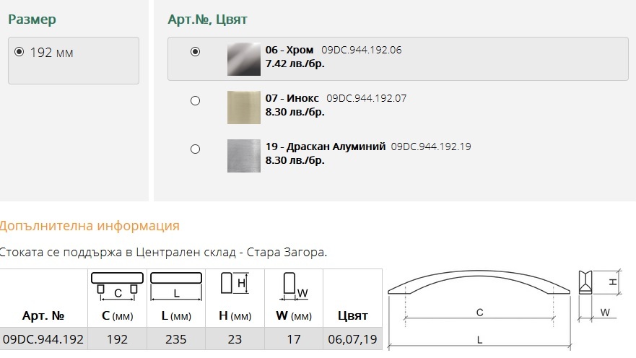Viewport: 636px width, 358px height.
Task: Click the inox beige color swatch
Action: pyautogui.click(x=244, y=108)
